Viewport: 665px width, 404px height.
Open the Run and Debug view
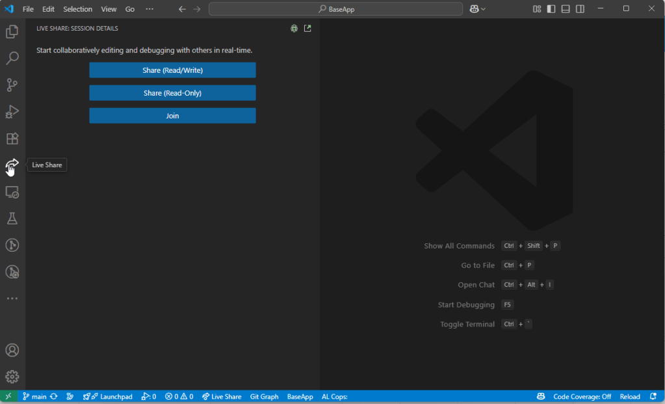click(x=12, y=112)
